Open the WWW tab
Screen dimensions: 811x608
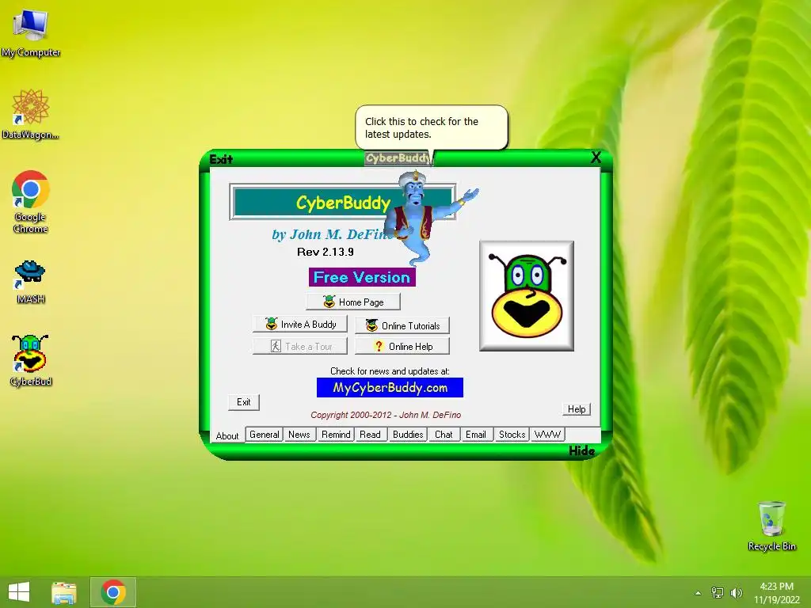tap(547, 435)
